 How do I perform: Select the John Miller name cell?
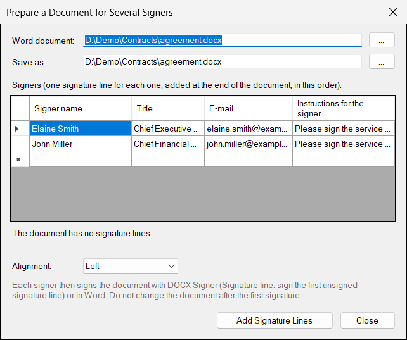pos(81,144)
